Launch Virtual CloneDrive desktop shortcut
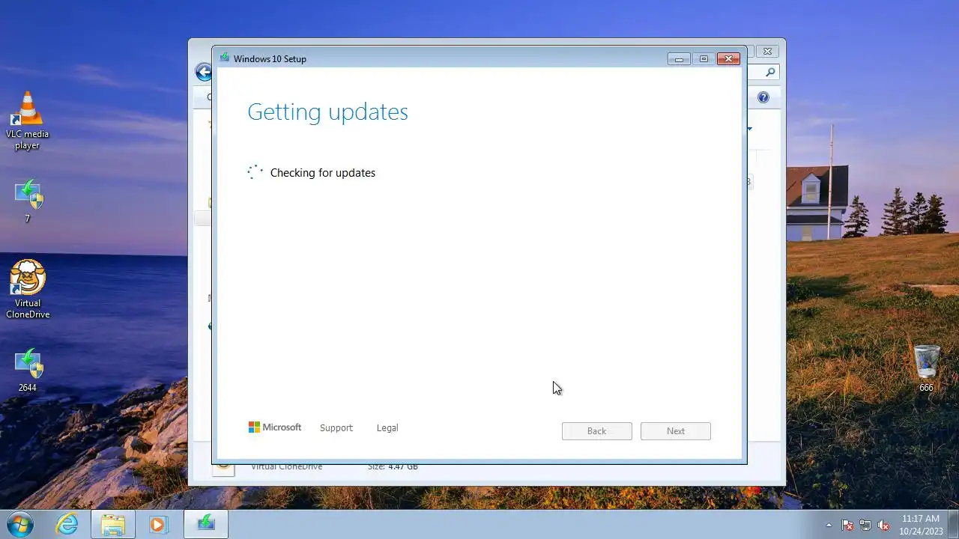Viewport: 959px width, 539px height. 28,289
